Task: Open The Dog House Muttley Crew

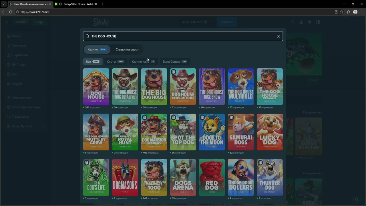Action: (96, 132)
